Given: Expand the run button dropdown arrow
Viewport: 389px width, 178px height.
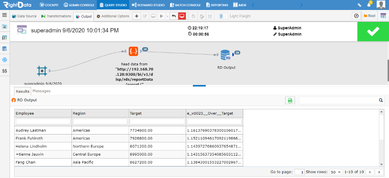Looking at the screenshot, I should 167,16.
